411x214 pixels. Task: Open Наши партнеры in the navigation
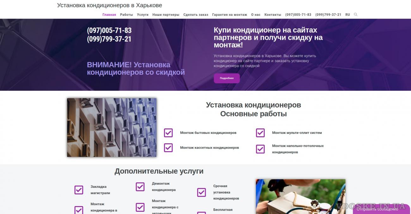point(166,15)
